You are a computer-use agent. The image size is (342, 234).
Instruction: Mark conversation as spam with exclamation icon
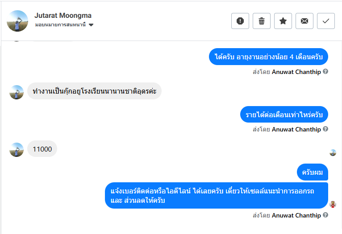[x=240, y=21]
